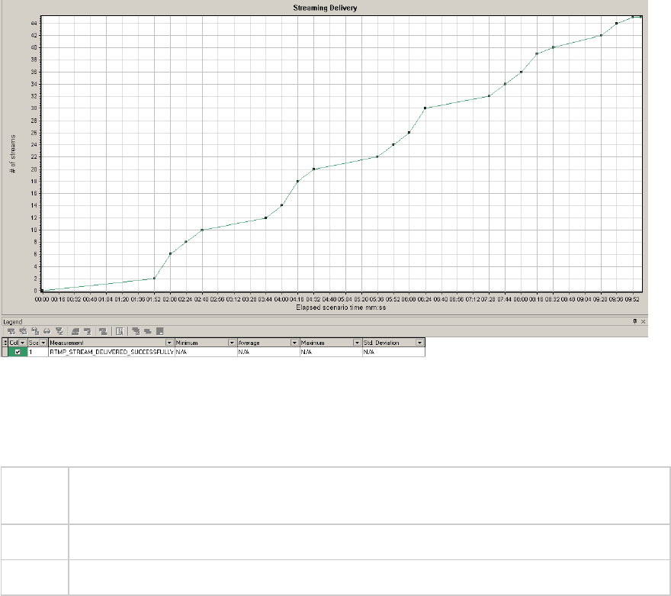Close the Legend panel

[x=643, y=321]
